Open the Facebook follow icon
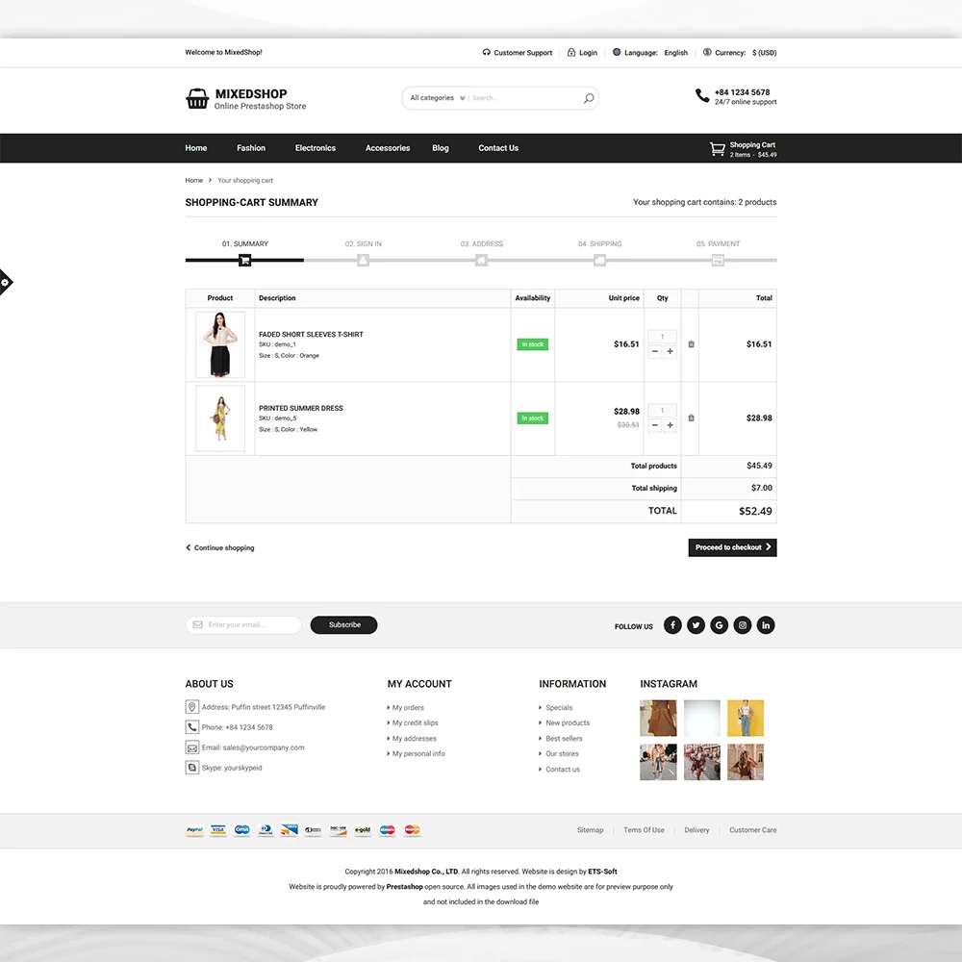The width and height of the screenshot is (962, 962). pyautogui.click(x=672, y=625)
